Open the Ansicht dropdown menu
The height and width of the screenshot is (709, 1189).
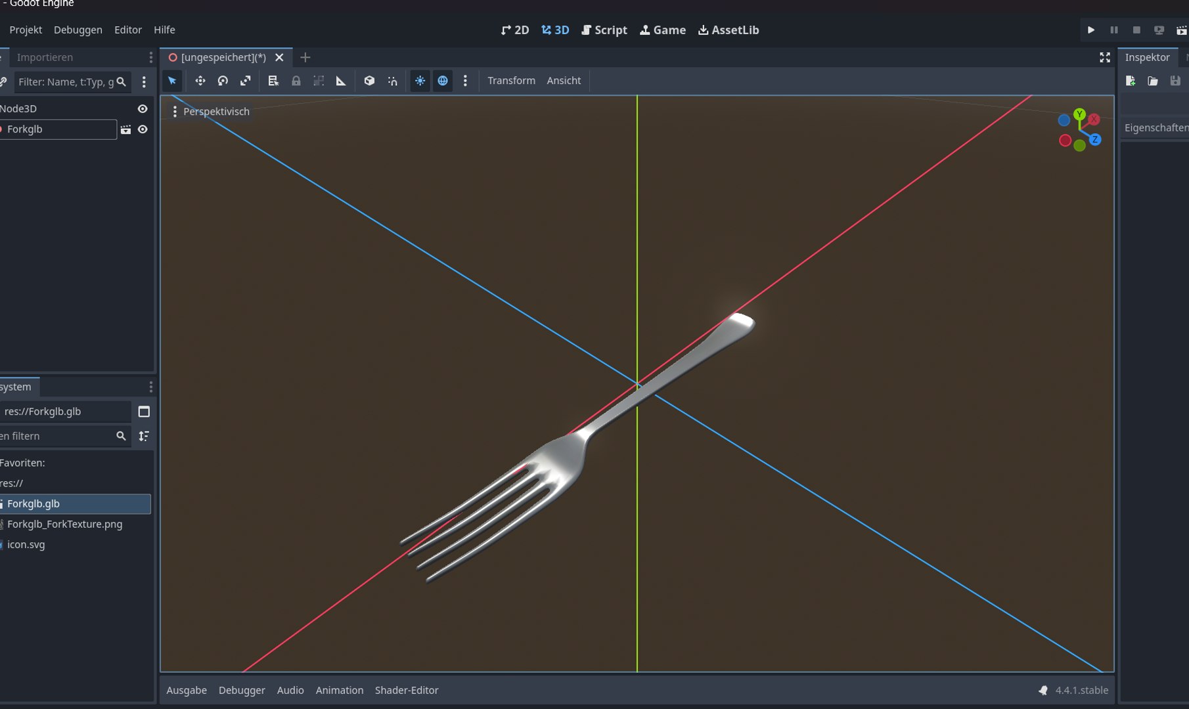[564, 81]
